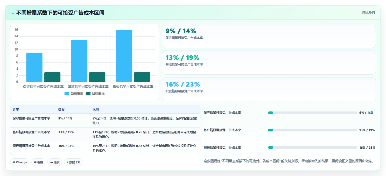The height and width of the screenshot is (176, 386).
Task: Click the 当前表现 legend label
Action: pyautogui.click(x=77, y=94)
